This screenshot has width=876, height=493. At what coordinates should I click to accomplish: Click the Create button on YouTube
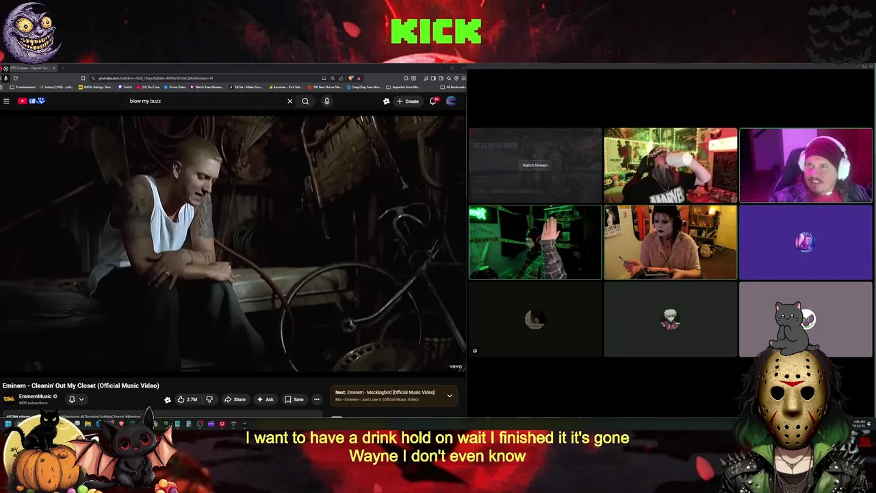click(408, 101)
